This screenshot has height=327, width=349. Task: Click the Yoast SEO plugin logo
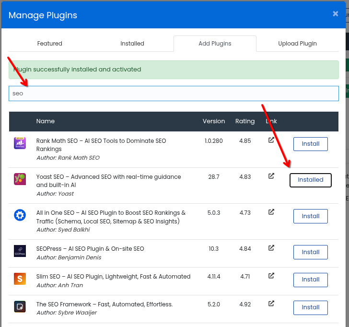20,179
